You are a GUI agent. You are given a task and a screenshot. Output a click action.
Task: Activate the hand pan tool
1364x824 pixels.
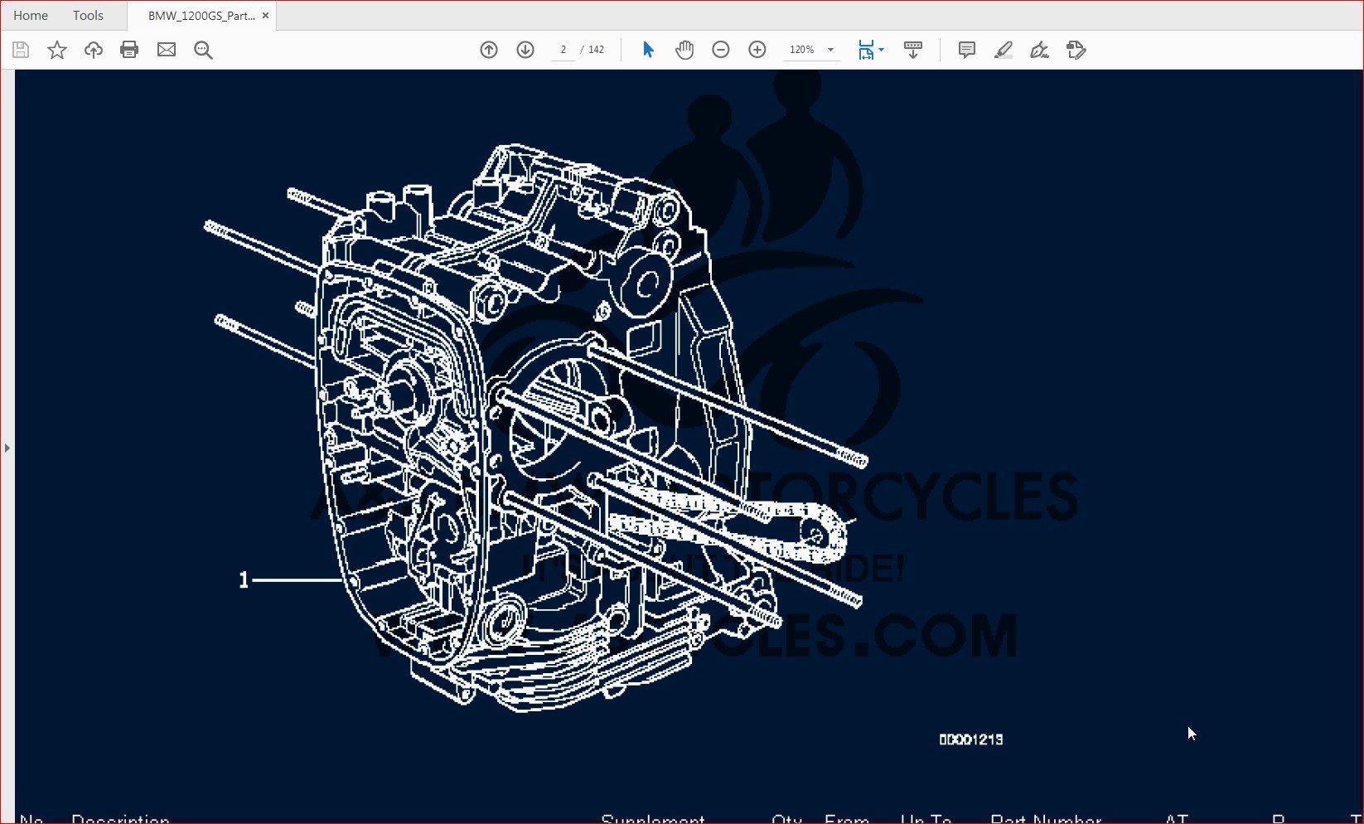click(x=684, y=50)
